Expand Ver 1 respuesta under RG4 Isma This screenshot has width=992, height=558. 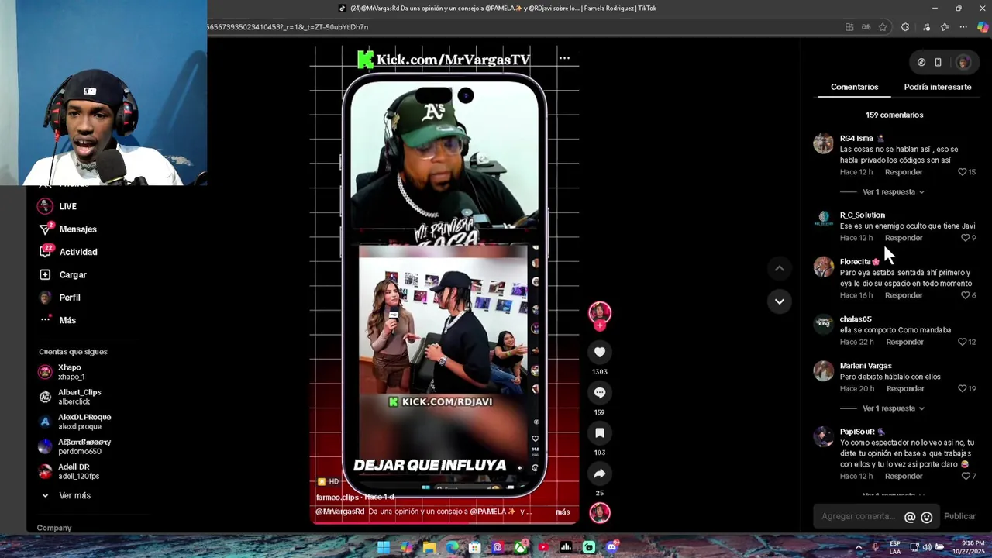[x=893, y=191]
